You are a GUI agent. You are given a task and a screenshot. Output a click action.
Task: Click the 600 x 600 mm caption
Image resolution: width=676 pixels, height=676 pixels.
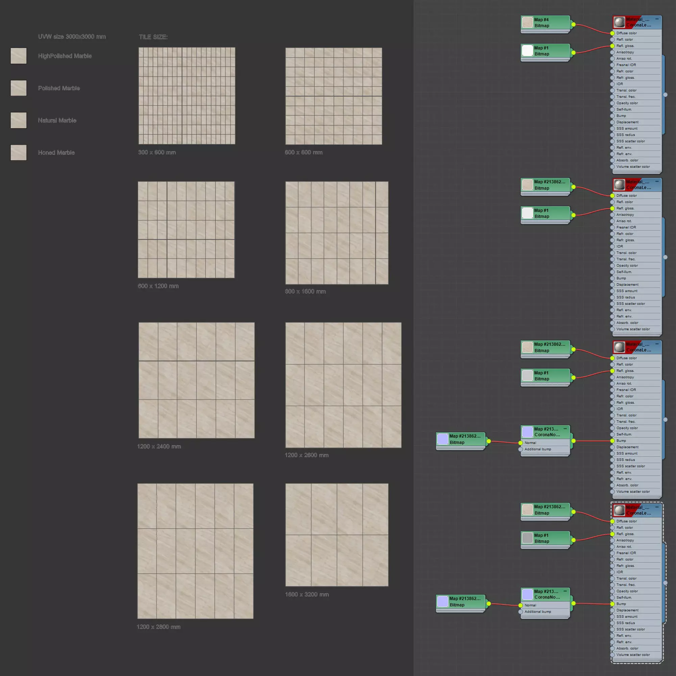[304, 152]
